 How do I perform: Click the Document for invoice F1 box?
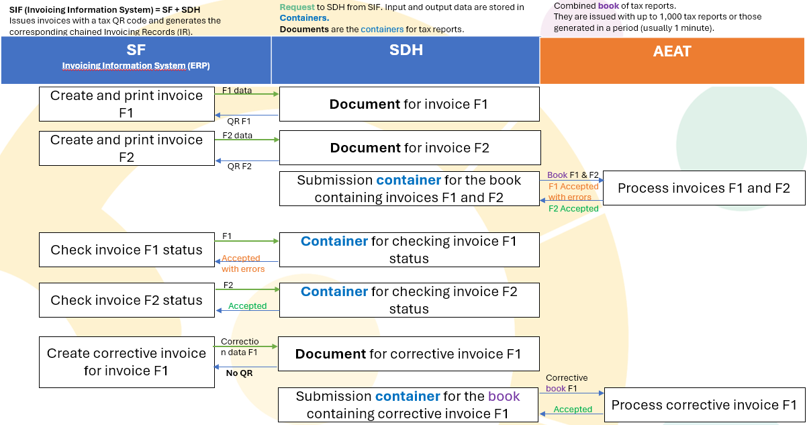click(x=409, y=104)
